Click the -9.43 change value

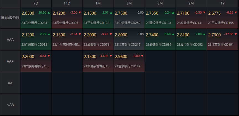105,34
